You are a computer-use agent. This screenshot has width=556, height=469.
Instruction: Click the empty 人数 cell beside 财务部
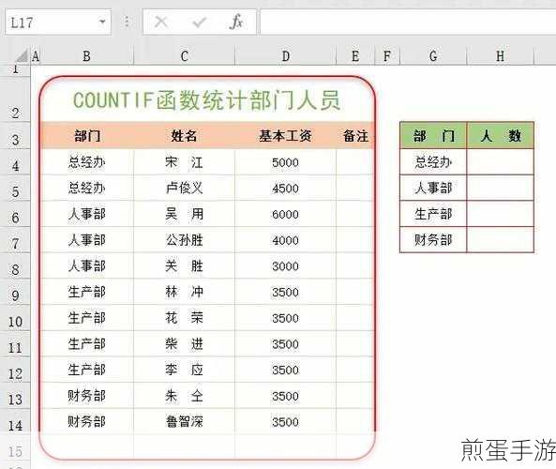tap(501, 240)
